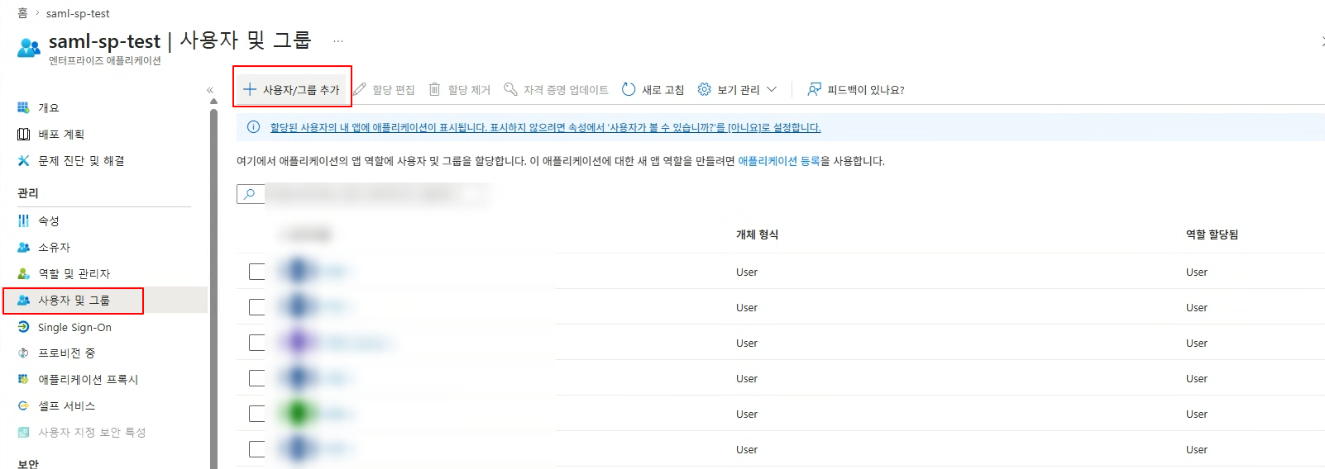Viewport: 1325px width, 469px height.
Task: Click the 역할 및 관리자 icon
Action: 23,273
